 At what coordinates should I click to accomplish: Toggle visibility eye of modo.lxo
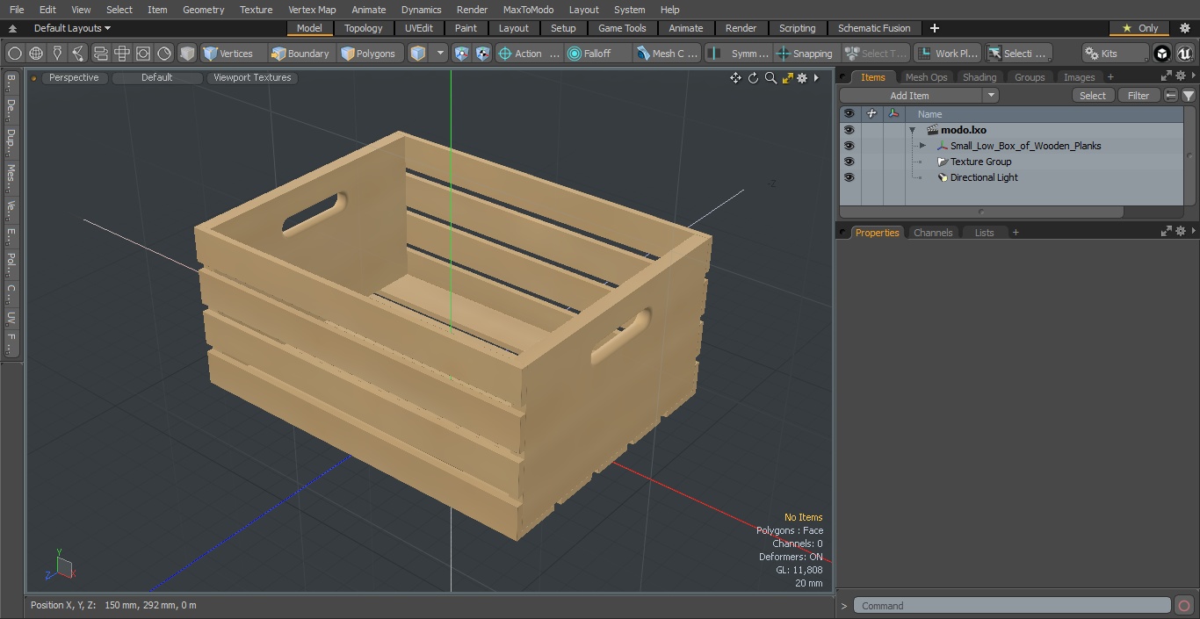[849, 130]
